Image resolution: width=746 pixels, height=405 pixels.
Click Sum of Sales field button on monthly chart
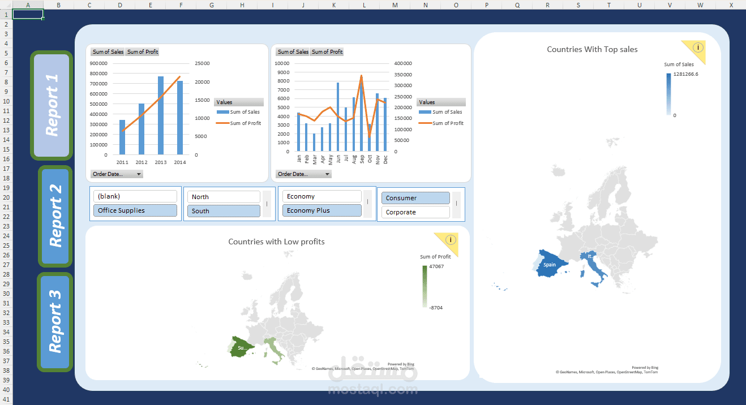point(293,52)
